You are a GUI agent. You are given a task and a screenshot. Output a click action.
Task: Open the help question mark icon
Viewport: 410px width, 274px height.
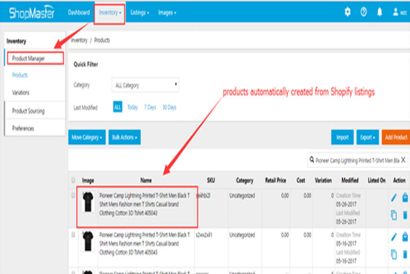click(363, 12)
